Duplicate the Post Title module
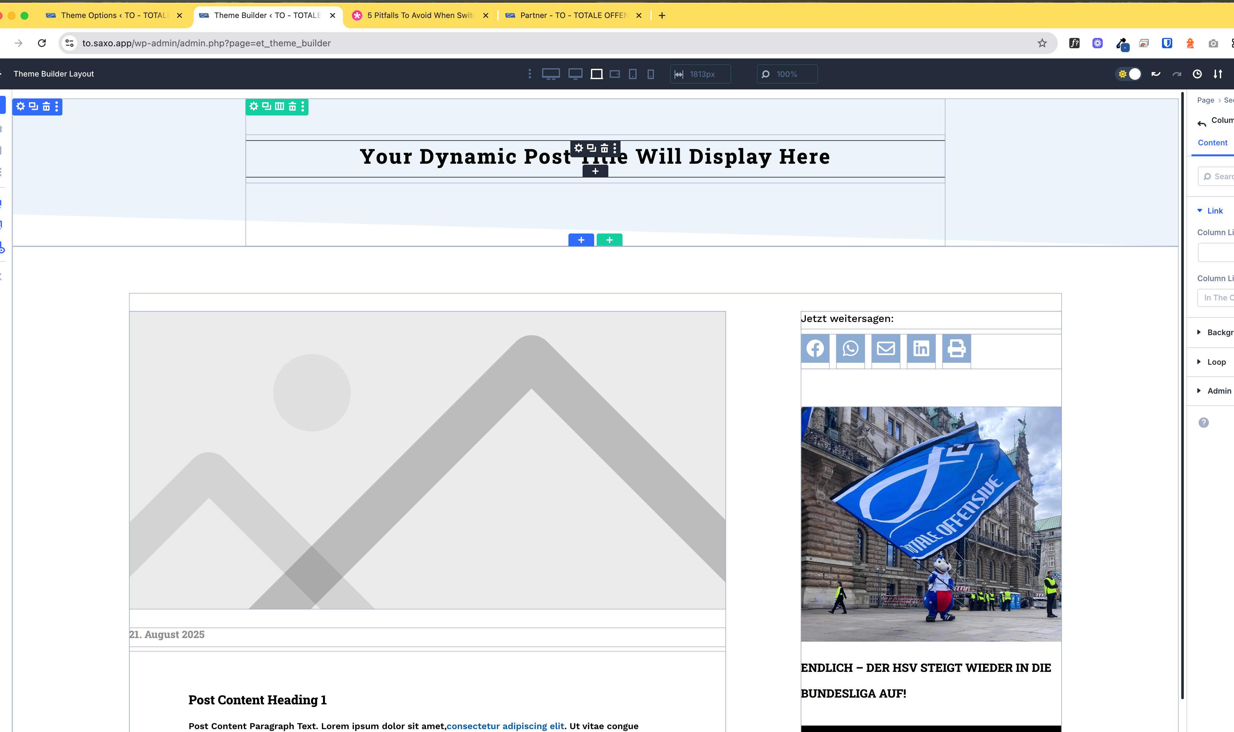Screen dimensions: 1234x732 point(591,148)
